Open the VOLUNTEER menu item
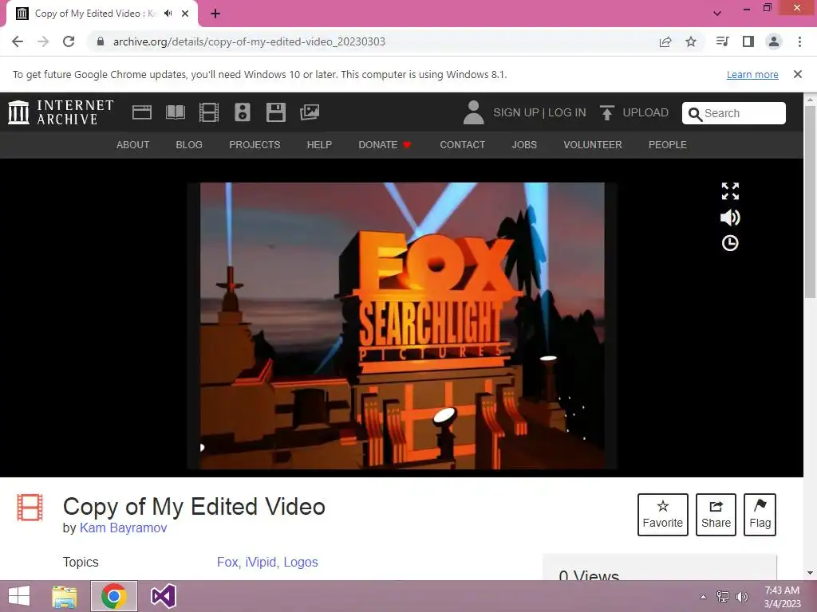Image resolution: width=817 pixels, height=612 pixels. tap(593, 145)
